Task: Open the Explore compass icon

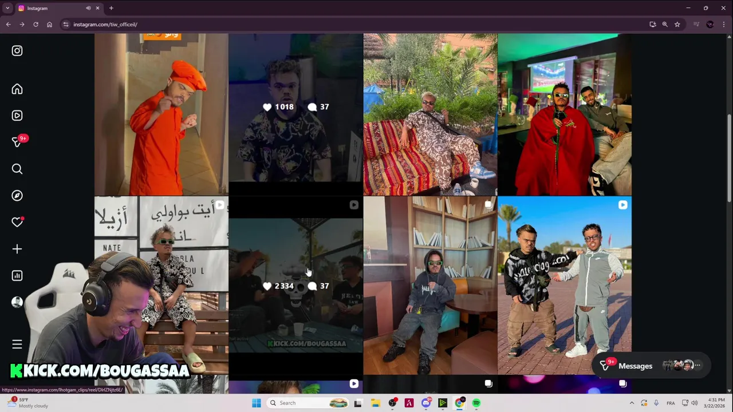Action: [x=17, y=196]
